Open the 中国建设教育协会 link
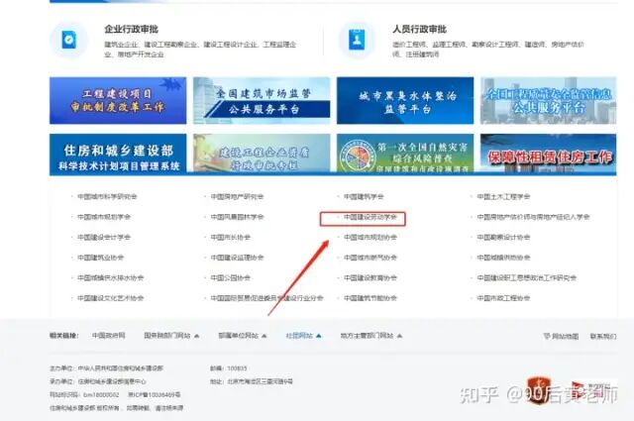634x421 pixels. [x=370, y=277]
